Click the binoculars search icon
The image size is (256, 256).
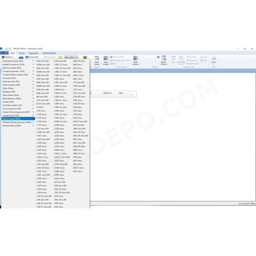pos(158,57)
